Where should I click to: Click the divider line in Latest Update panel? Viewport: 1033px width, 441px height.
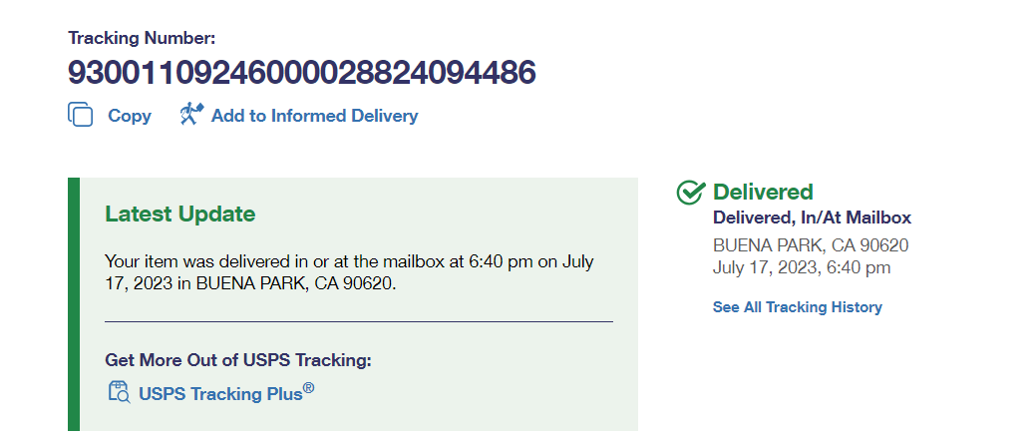point(359,322)
